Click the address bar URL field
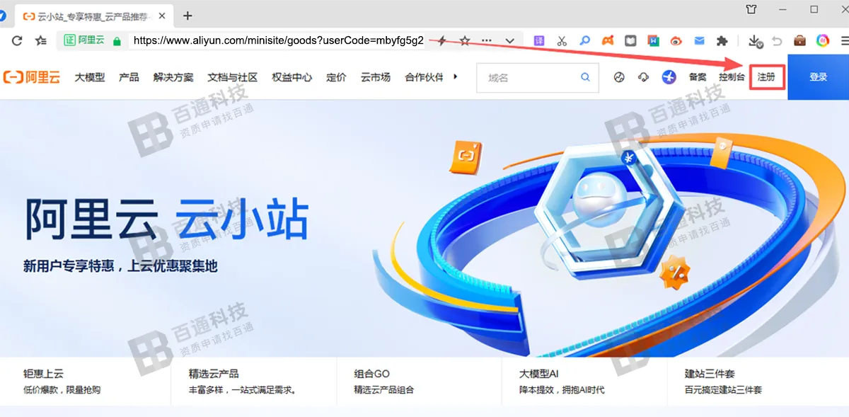 (x=278, y=41)
